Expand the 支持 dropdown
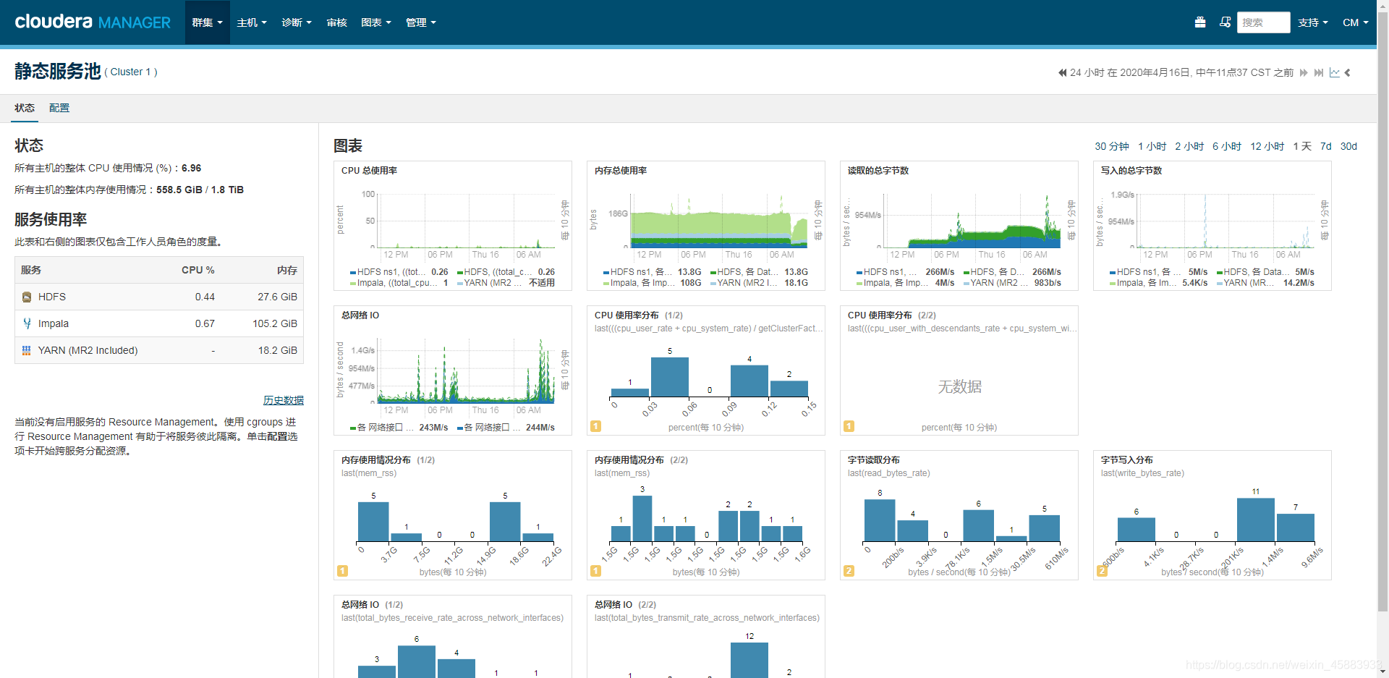This screenshot has height=678, width=1389. 1313,22
